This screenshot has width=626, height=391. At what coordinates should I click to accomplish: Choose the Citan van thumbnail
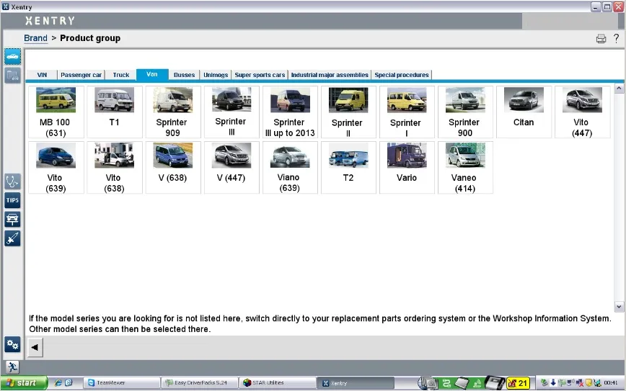coord(524,112)
